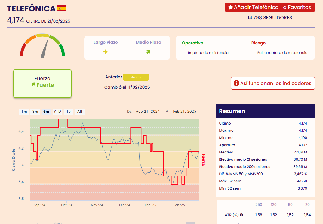Click the yellow Neutral badge
Screen dimensions: 323x224
[x=136, y=77]
